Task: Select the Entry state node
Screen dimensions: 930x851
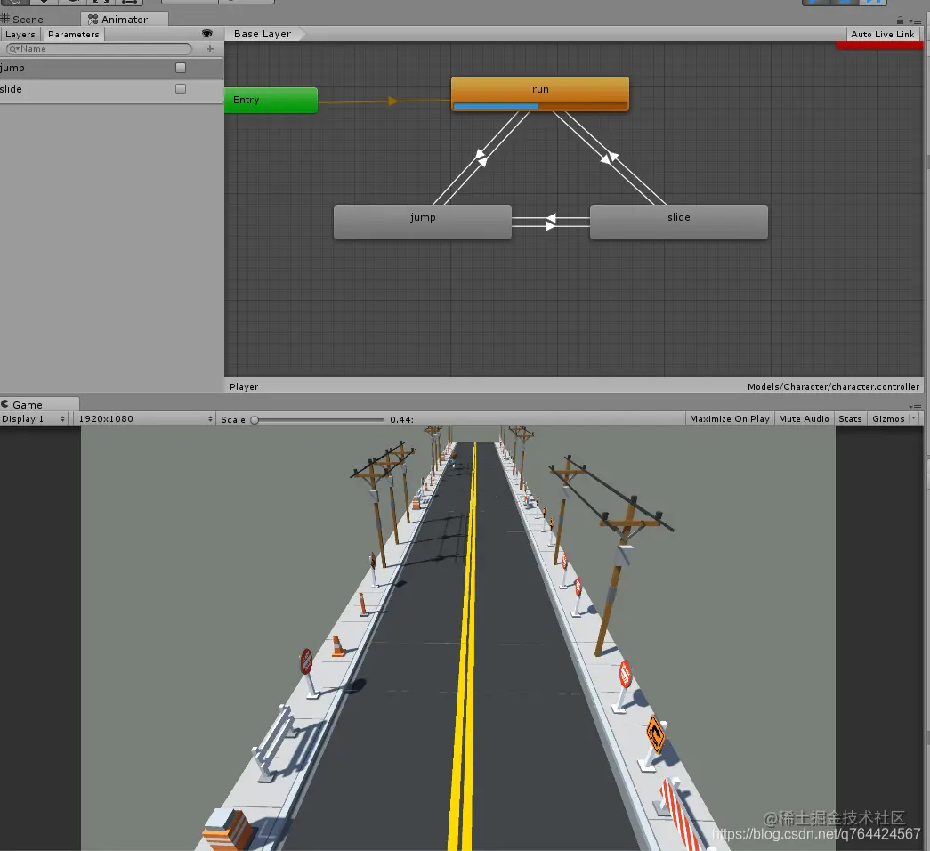Action: (271, 100)
